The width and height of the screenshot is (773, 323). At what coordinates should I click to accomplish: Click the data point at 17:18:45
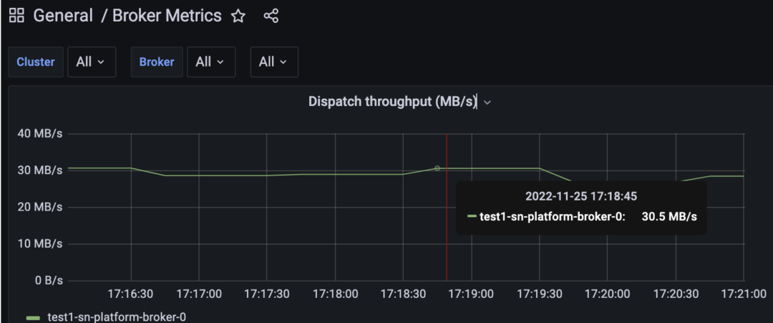(x=437, y=168)
